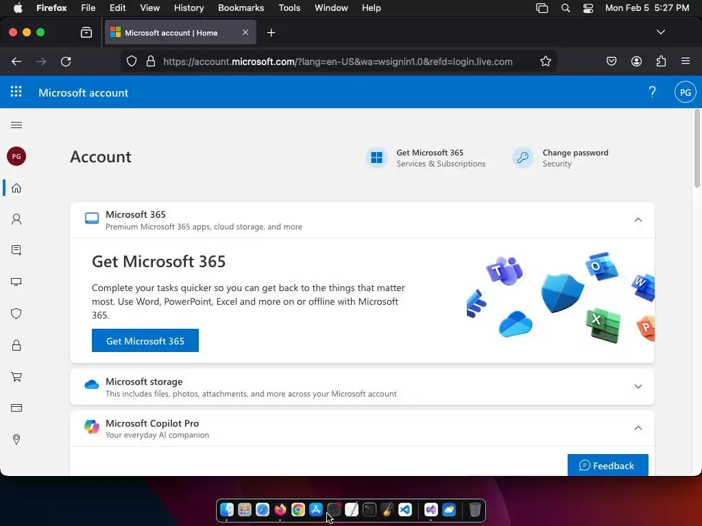Close the Microsoft account | Home tab
Image resolution: width=702 pixels, height=526 pixels.
[245, 32]
